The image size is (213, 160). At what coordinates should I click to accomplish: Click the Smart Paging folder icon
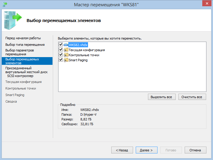pos(66,60)
